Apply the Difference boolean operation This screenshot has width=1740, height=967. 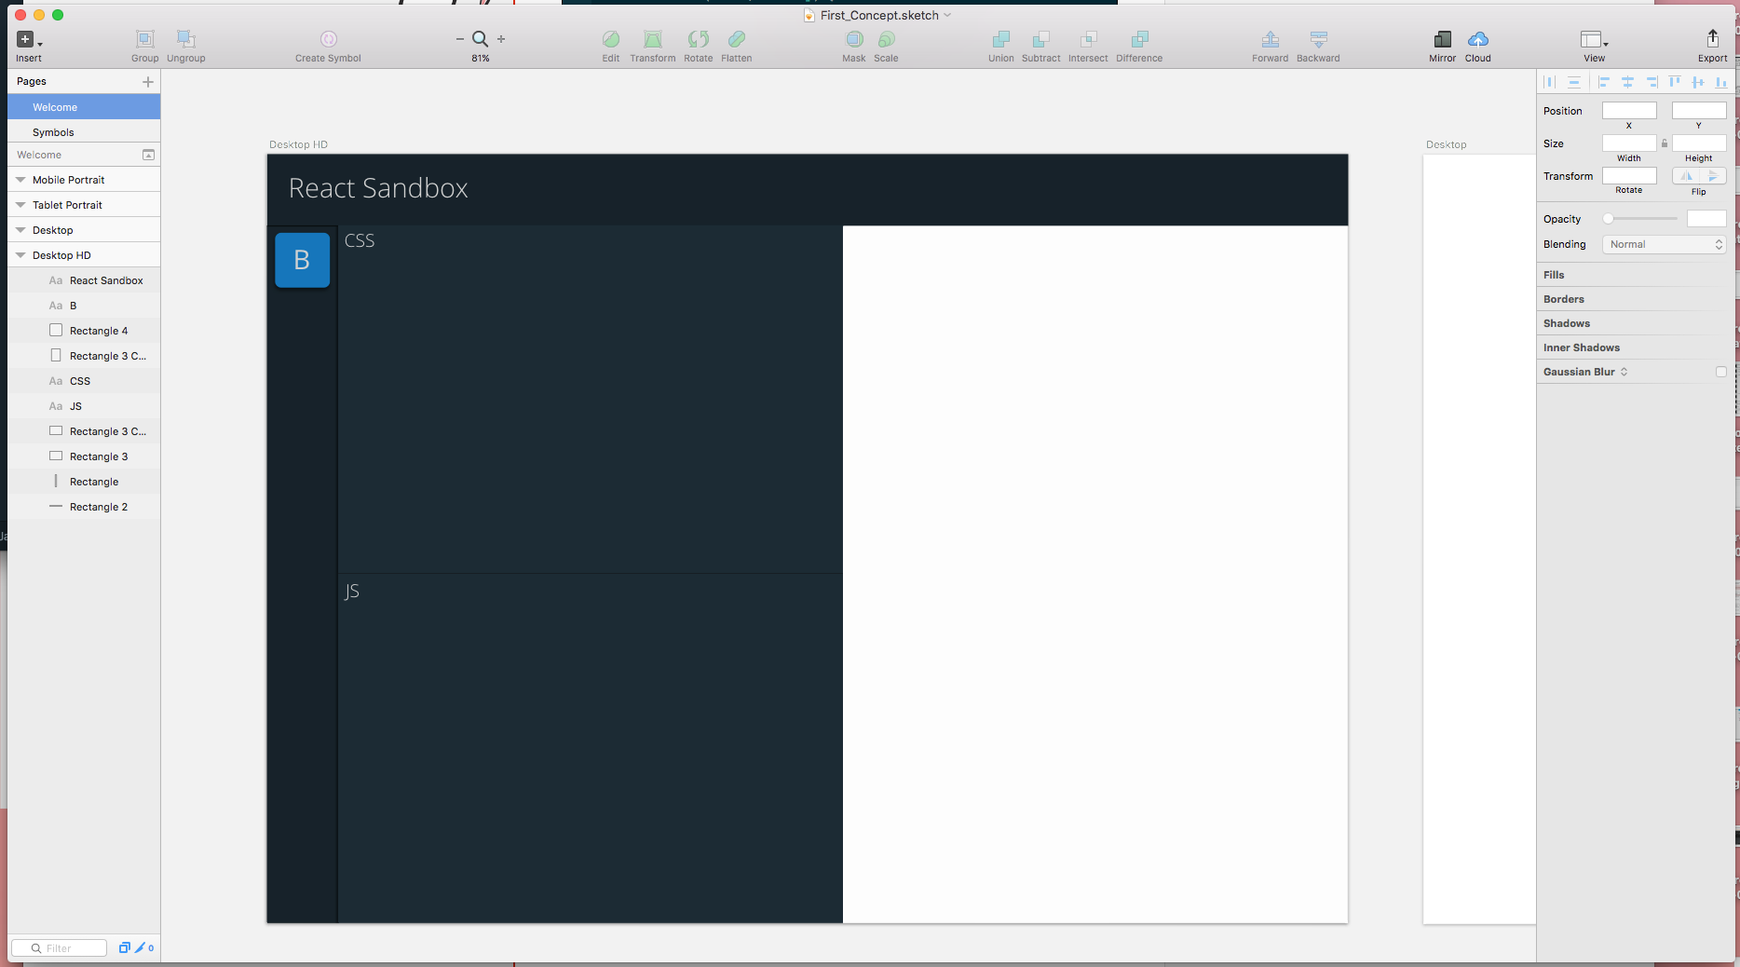coord(1139,39)
